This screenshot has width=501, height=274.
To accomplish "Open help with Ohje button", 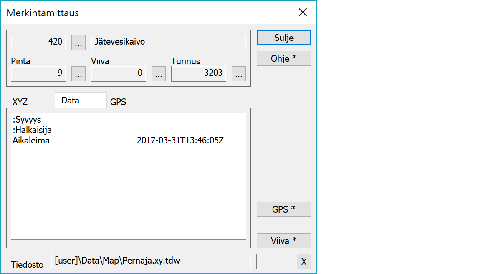I will point(283,58).
